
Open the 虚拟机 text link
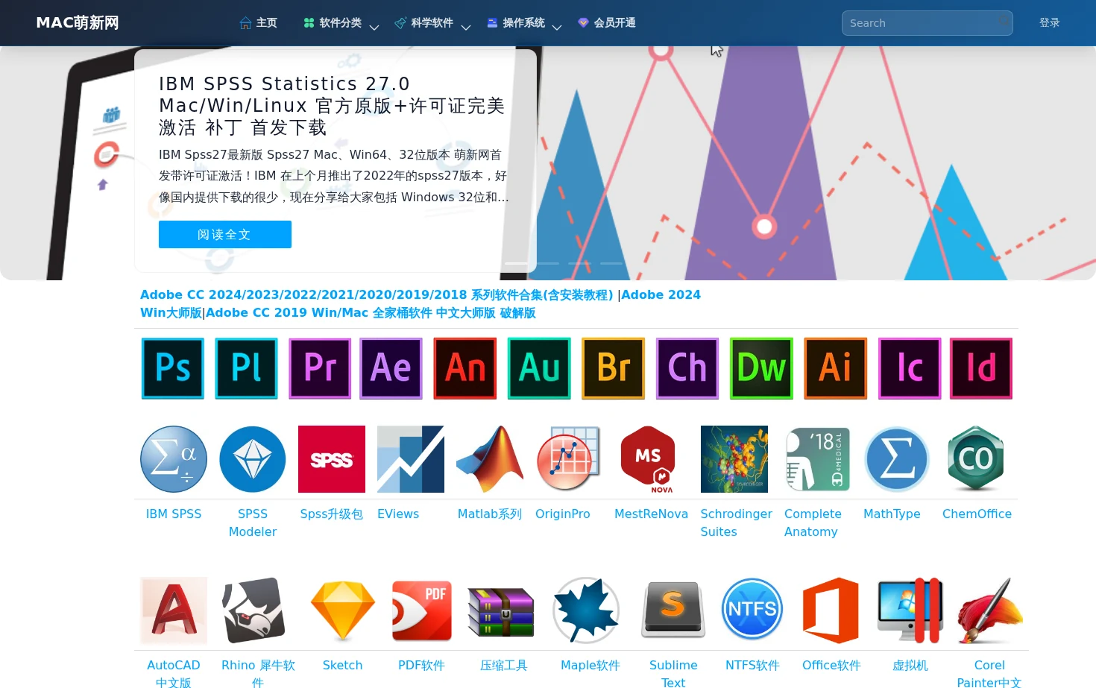point(910,666)
